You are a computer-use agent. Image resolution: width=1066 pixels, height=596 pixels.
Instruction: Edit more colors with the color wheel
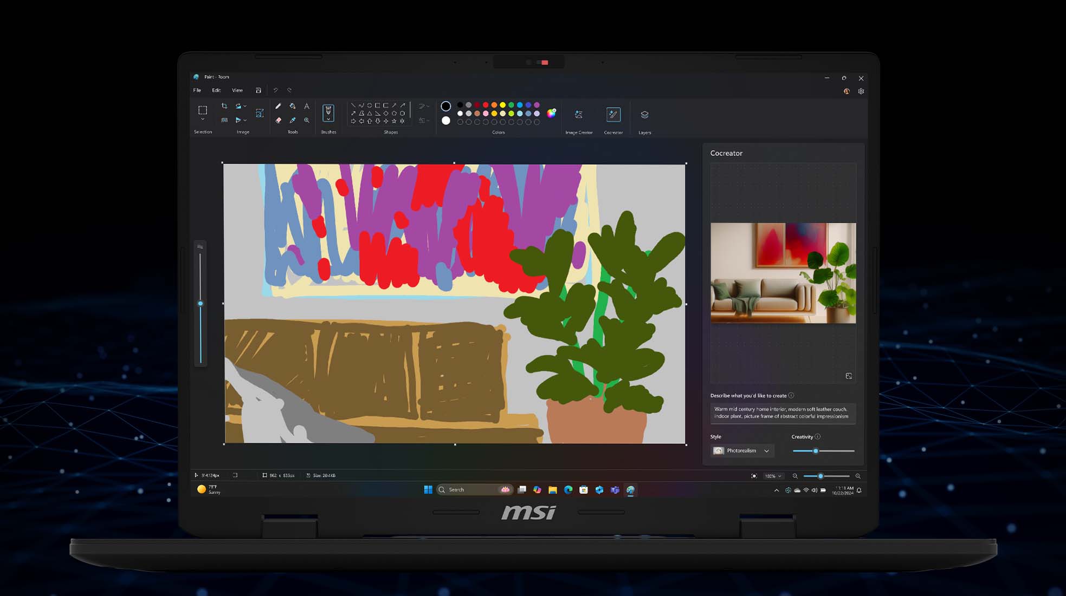click(x=552, y=114)
